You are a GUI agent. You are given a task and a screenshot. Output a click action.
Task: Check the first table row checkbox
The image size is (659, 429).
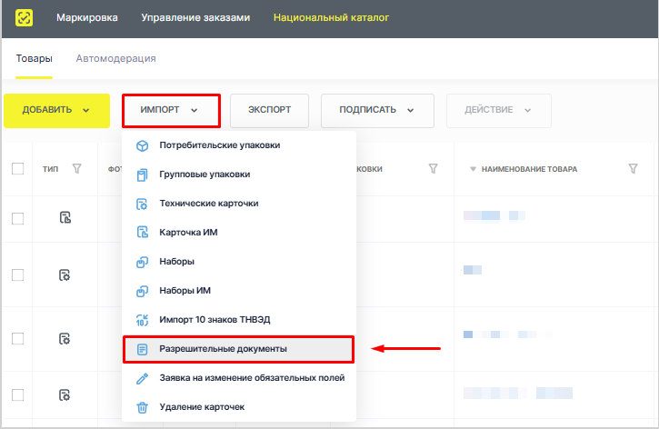pos(17,218)
